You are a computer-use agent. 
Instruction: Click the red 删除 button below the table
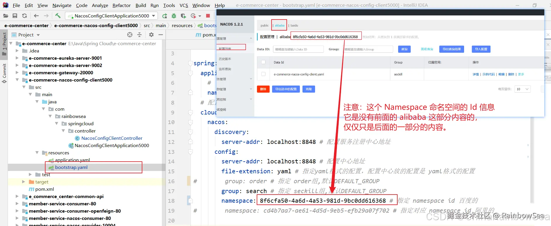pyautogui.click(x=263, y=89)
